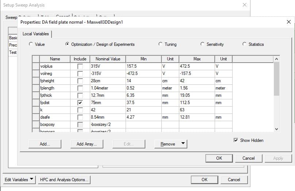Click Min value 14 for fpheight
This screenshot has height=191, width=295.
pos(143,81)
